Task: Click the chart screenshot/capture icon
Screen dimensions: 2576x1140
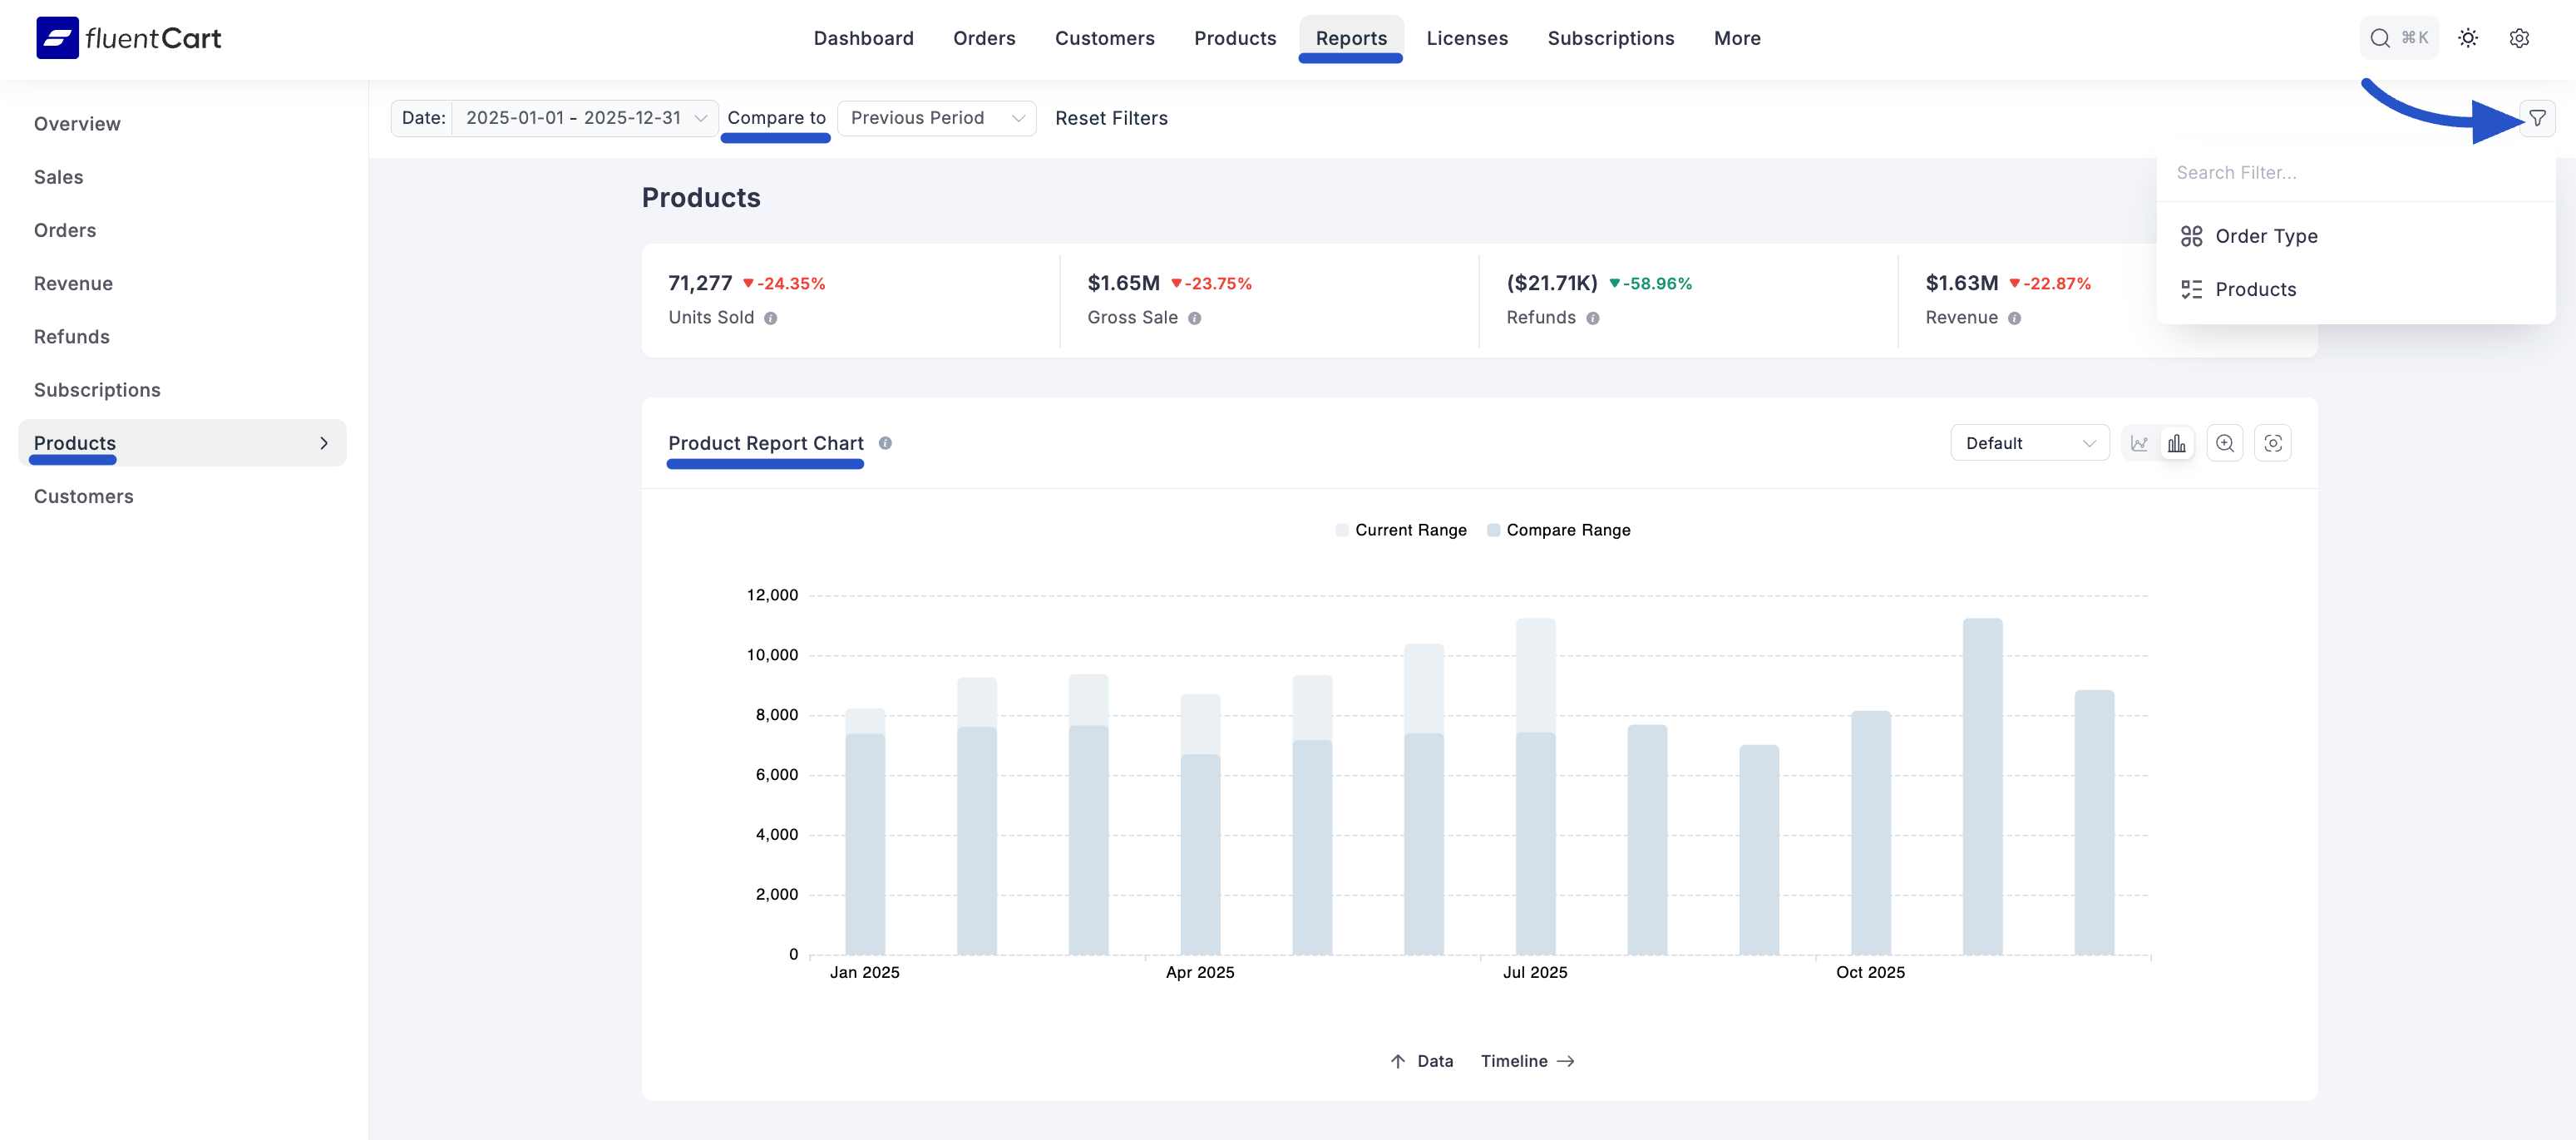Action: click(2273, 442)
